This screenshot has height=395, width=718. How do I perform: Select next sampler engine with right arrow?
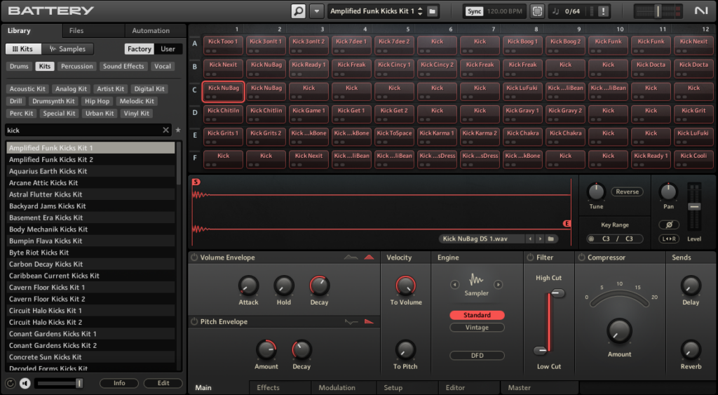499,284
